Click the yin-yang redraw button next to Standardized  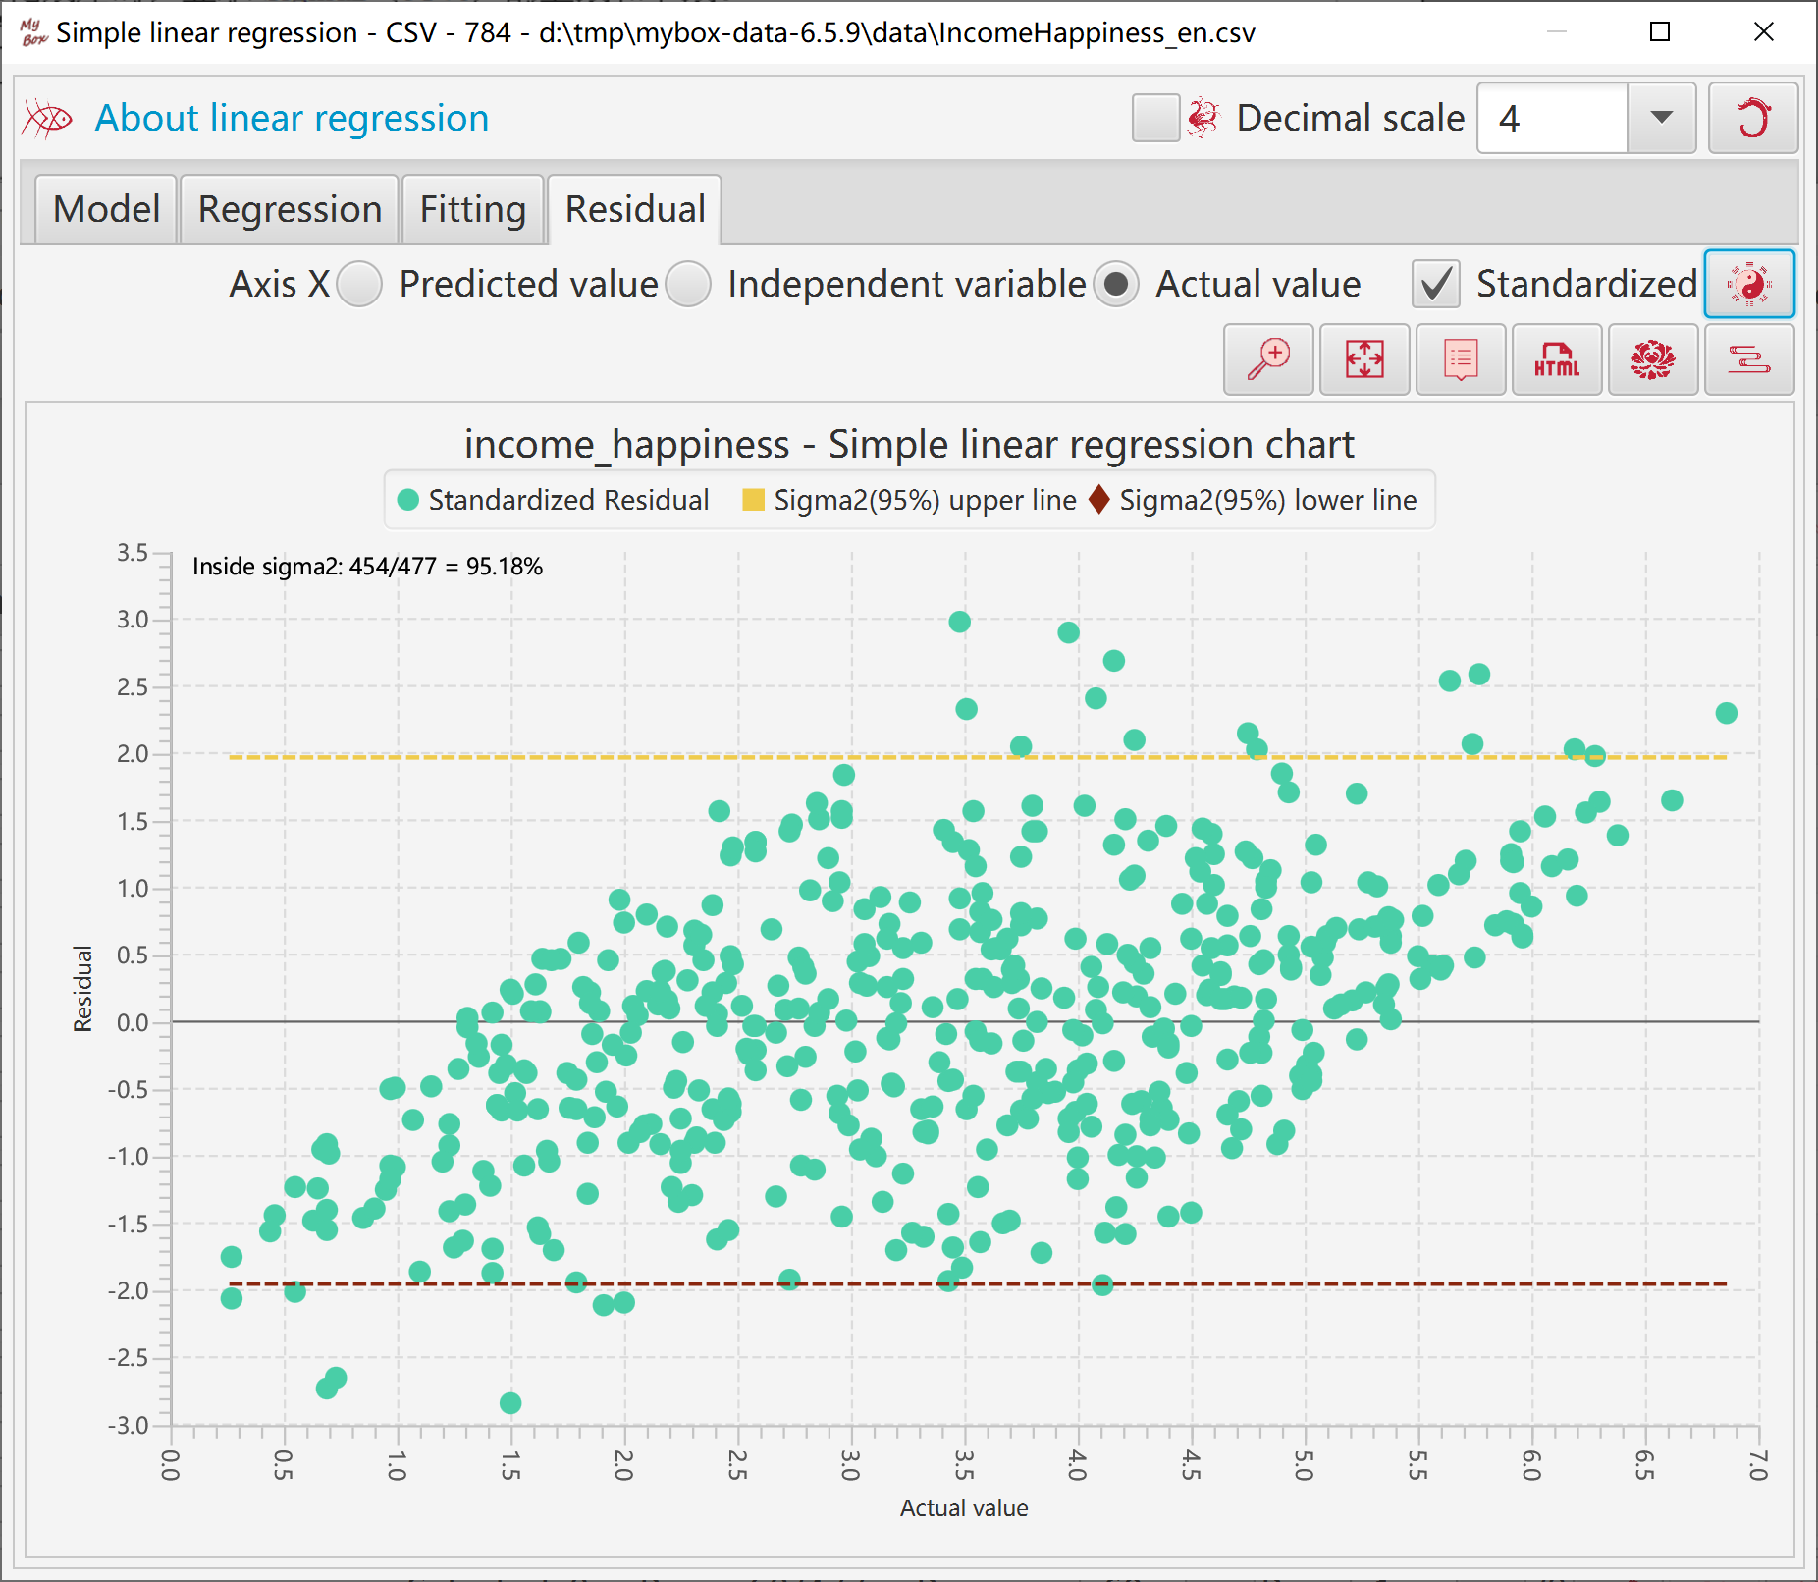point(1749,284)
